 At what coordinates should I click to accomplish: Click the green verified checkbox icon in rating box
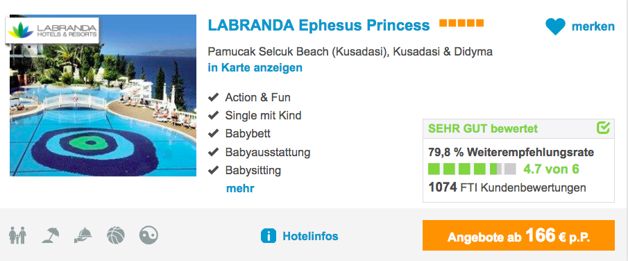coord(603,128)
